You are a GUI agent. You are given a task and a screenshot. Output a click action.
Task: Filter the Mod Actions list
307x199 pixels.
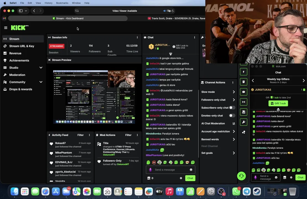click(x=128, y=135)
